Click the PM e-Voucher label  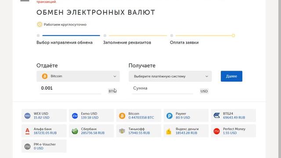tap(45, 144)
